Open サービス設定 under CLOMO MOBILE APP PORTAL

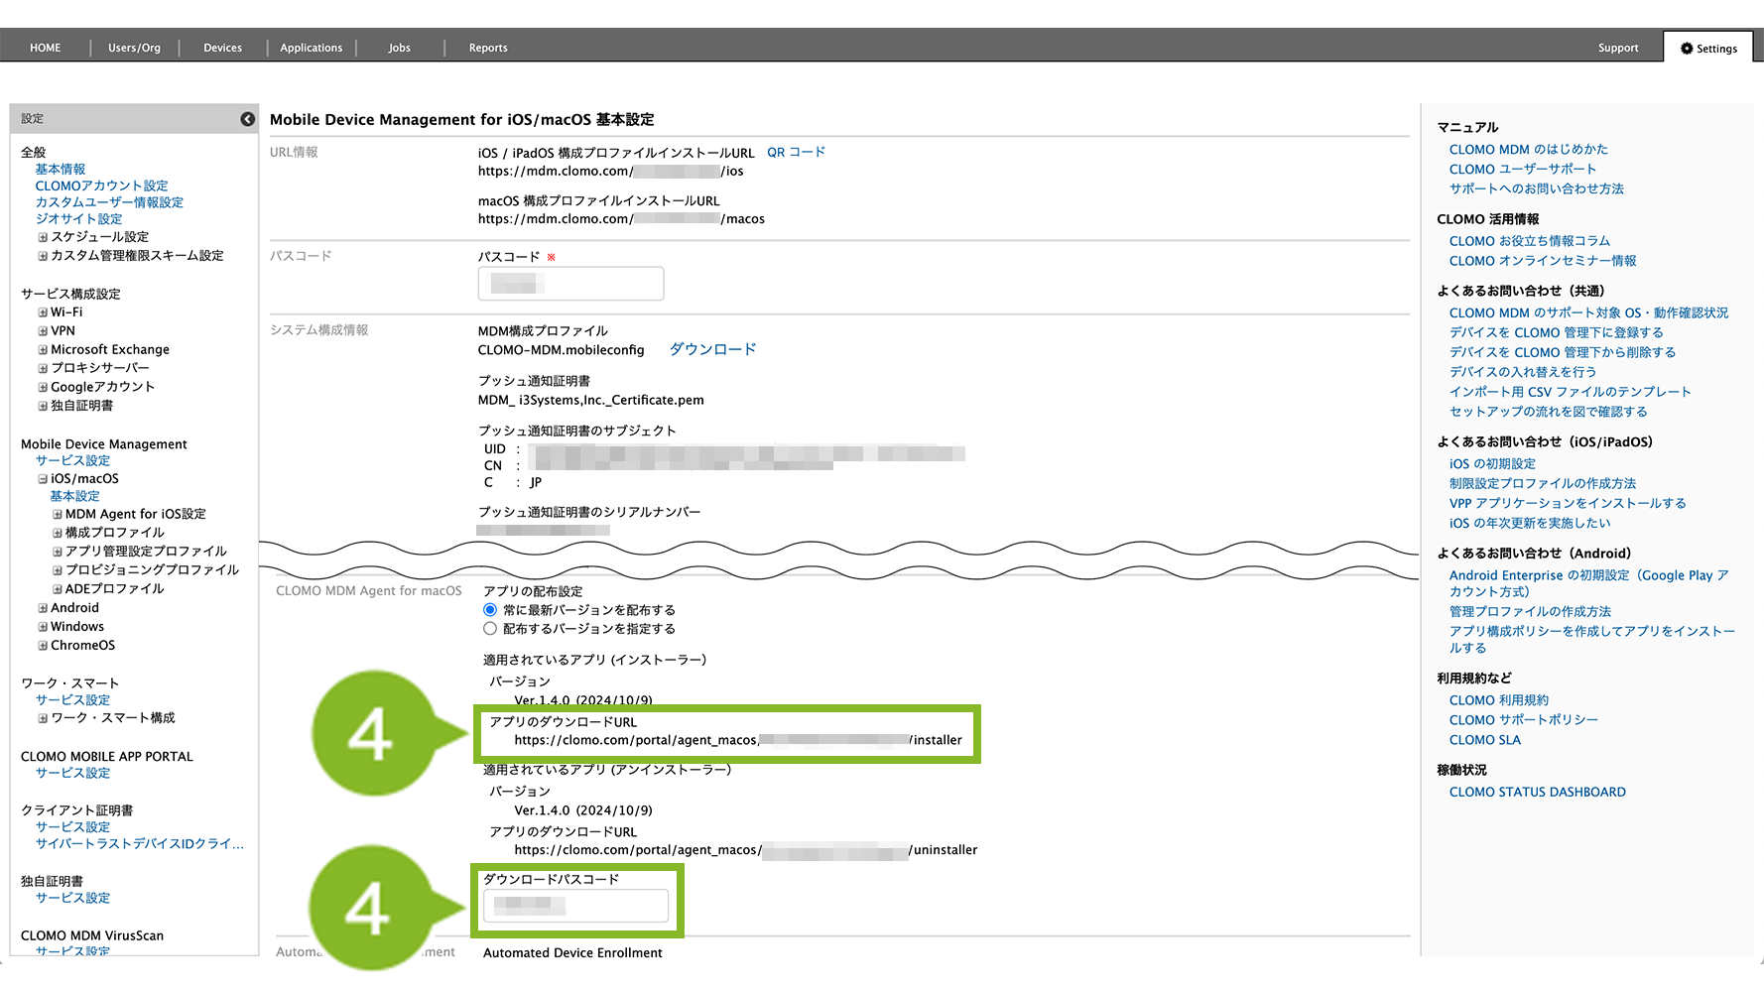point(73,774)
